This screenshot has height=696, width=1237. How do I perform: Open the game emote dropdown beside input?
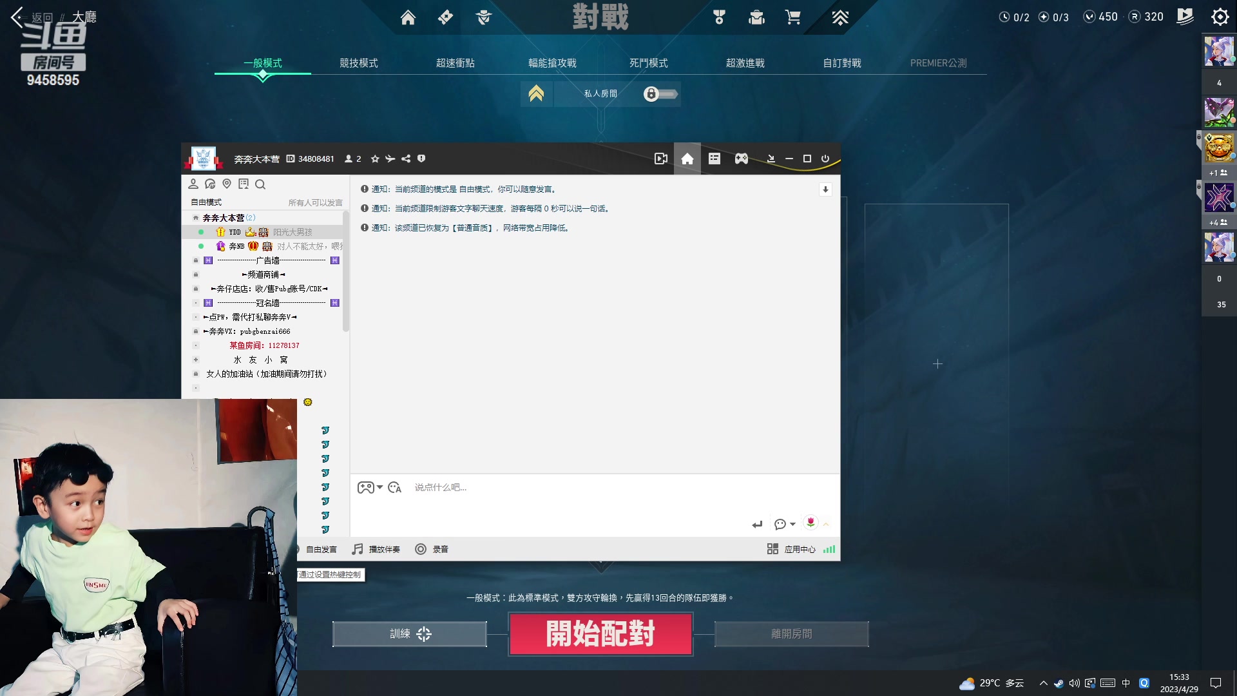[370, 488]
